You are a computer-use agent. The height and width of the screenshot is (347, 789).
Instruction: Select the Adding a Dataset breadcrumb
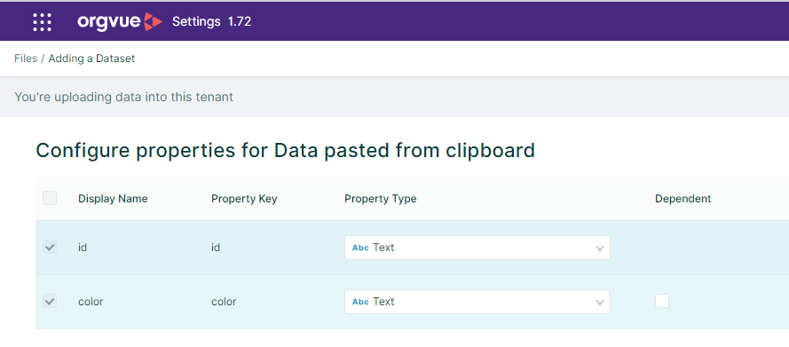click(91, 59)
